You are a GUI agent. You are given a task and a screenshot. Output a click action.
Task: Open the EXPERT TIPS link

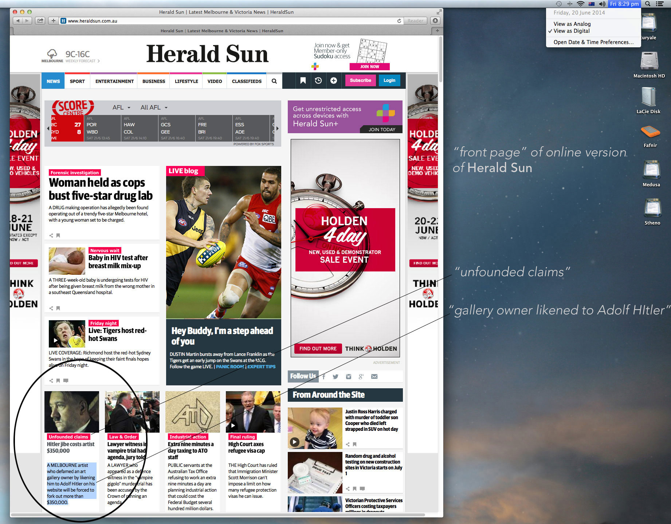point(261,367)
